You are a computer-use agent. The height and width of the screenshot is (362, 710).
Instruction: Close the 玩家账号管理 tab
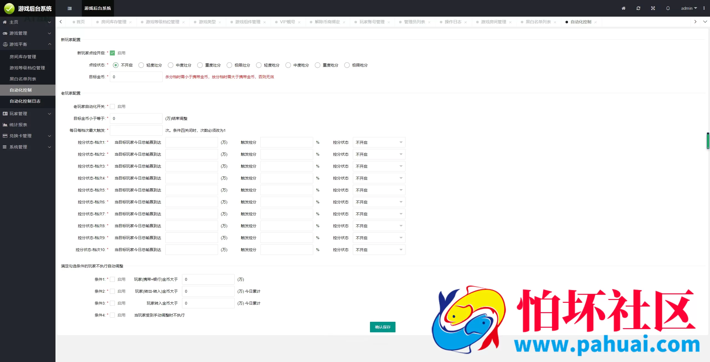[x=389, y=22]
